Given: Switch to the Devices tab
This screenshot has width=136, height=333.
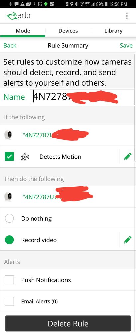Looking at the screenshot, I should pyautogui.click(x=68, y=31).
